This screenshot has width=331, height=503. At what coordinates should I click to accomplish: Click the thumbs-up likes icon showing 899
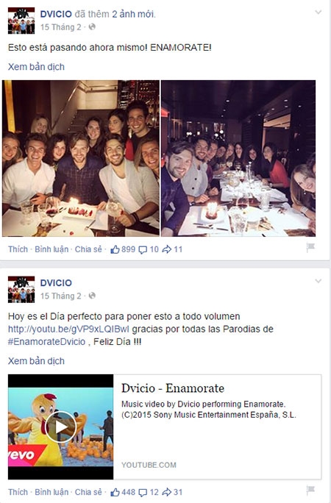click(115, 249)
